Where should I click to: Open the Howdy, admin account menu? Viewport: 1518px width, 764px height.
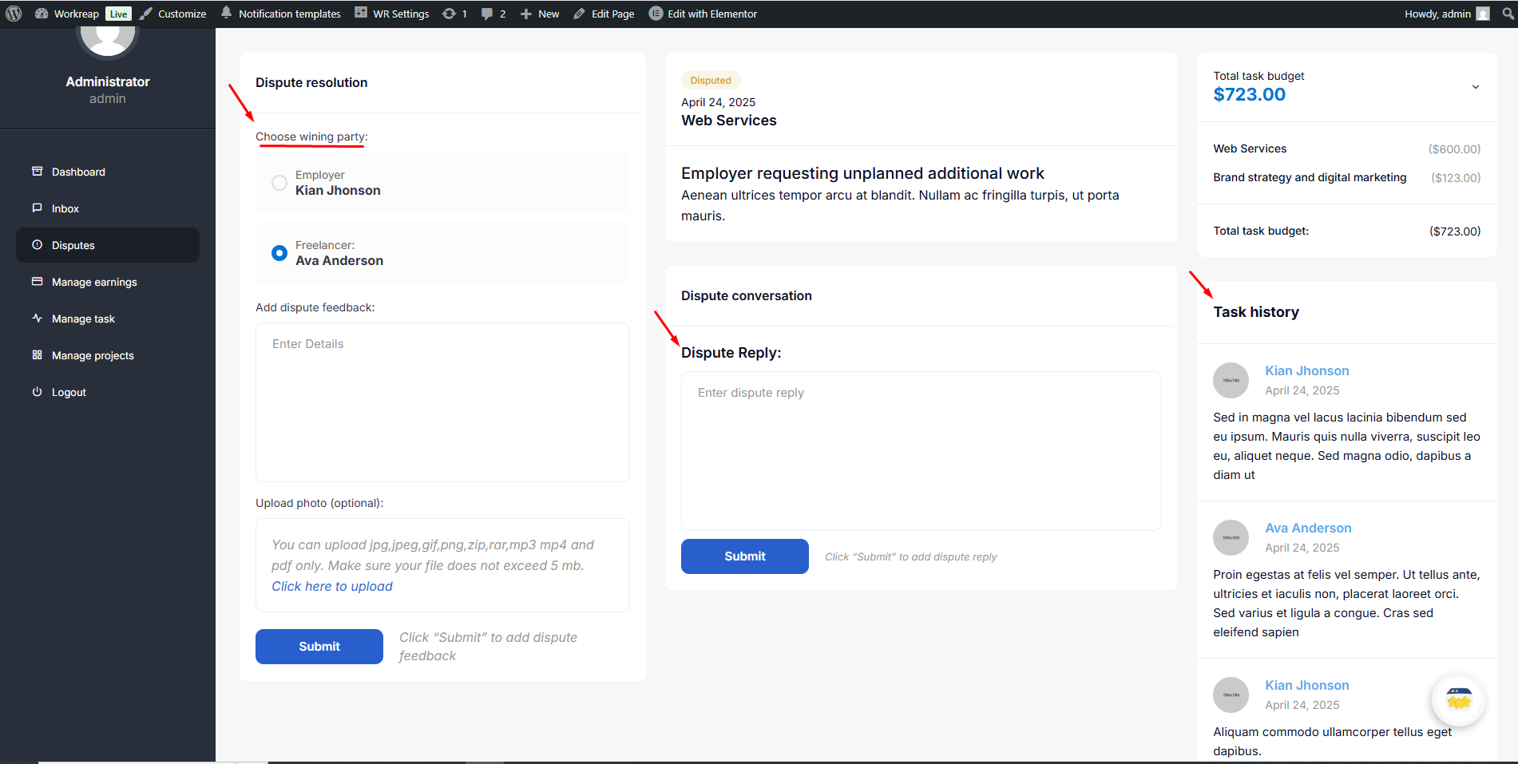point(1445,14)
